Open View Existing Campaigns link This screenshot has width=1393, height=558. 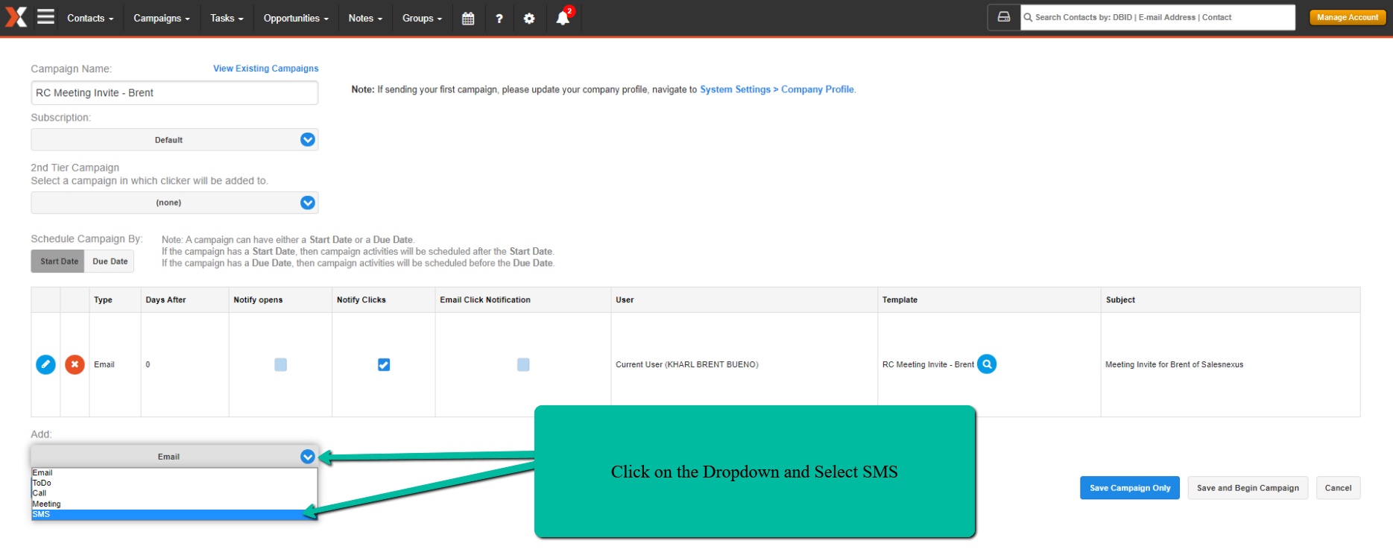coord(265,69)
